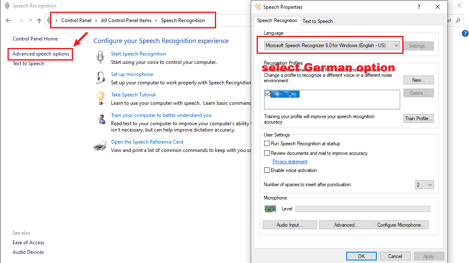The width and height of the screenshot is (469, 263).
Task: Click the printer icon for Speech Reference Card
Action: tap(100, 145)
